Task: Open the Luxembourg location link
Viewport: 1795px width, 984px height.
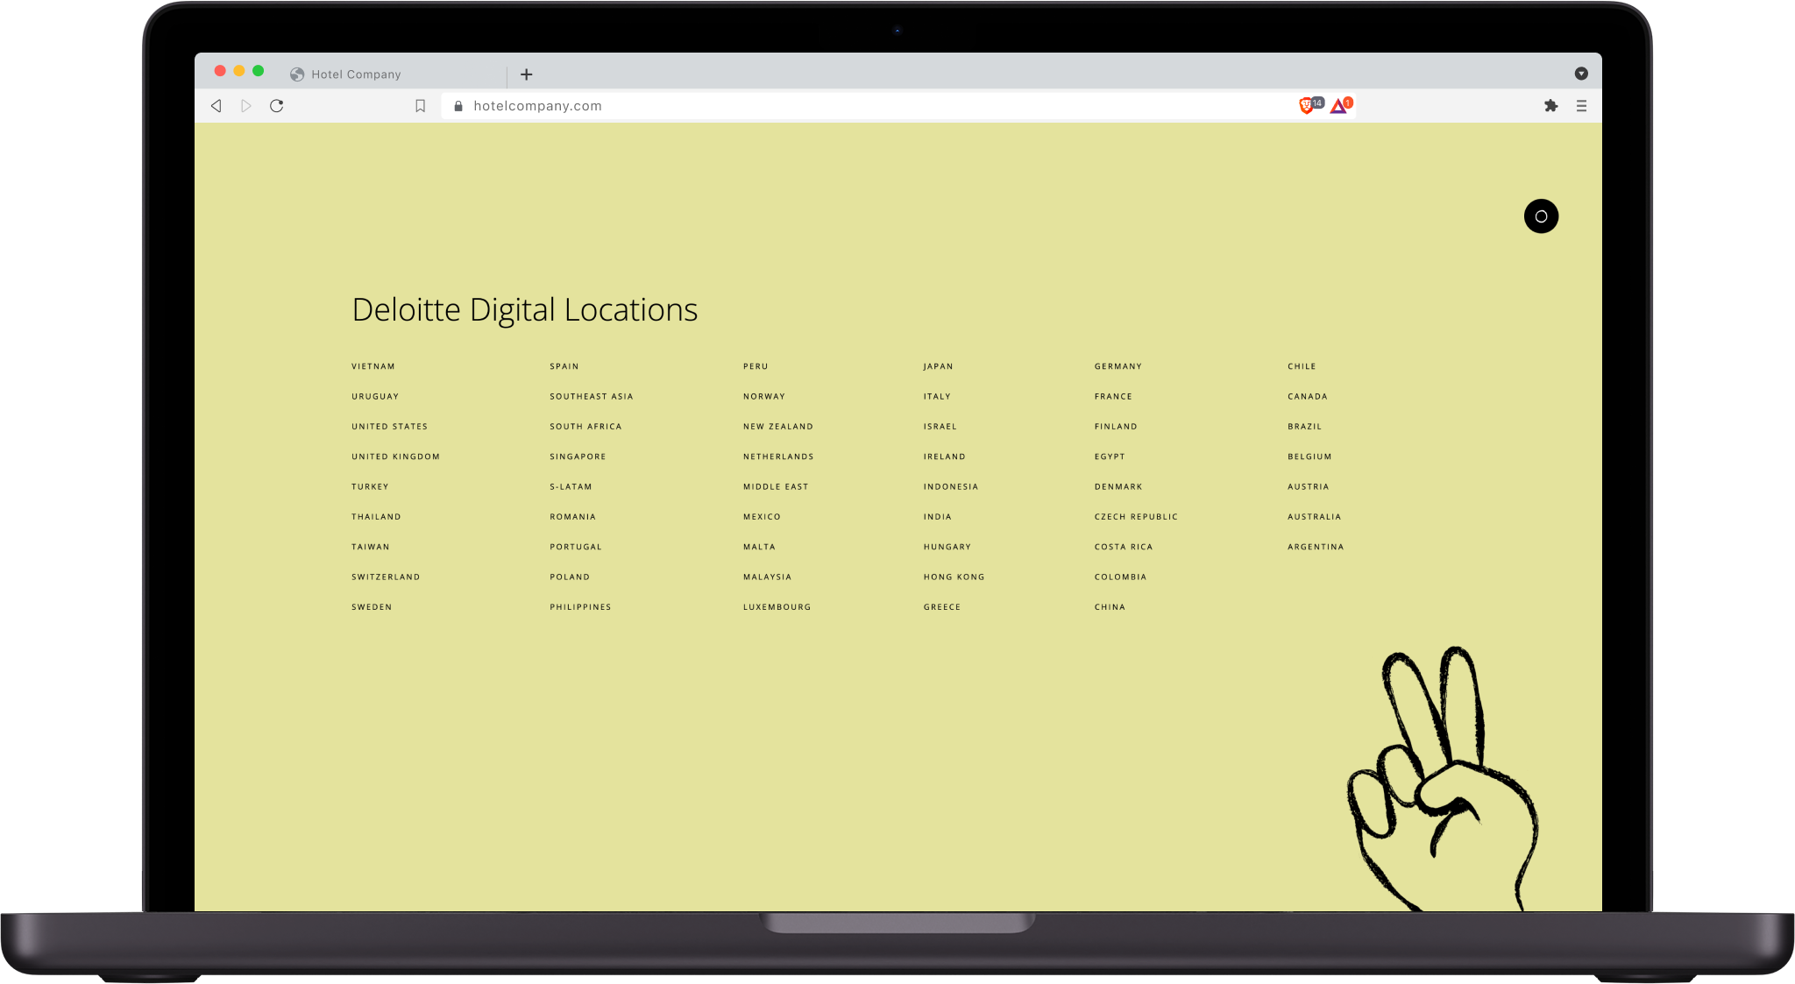Action: click(x=777, y=607)
